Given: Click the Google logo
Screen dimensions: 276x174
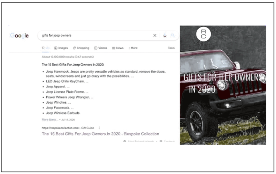Looking at the screenshot, I should [19, 36].
